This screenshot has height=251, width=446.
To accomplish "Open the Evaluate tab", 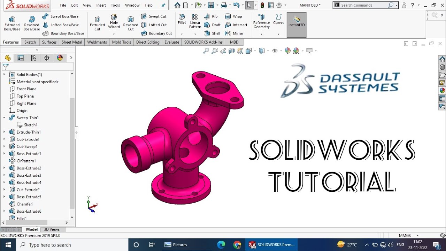I will [x=172, y=42].
